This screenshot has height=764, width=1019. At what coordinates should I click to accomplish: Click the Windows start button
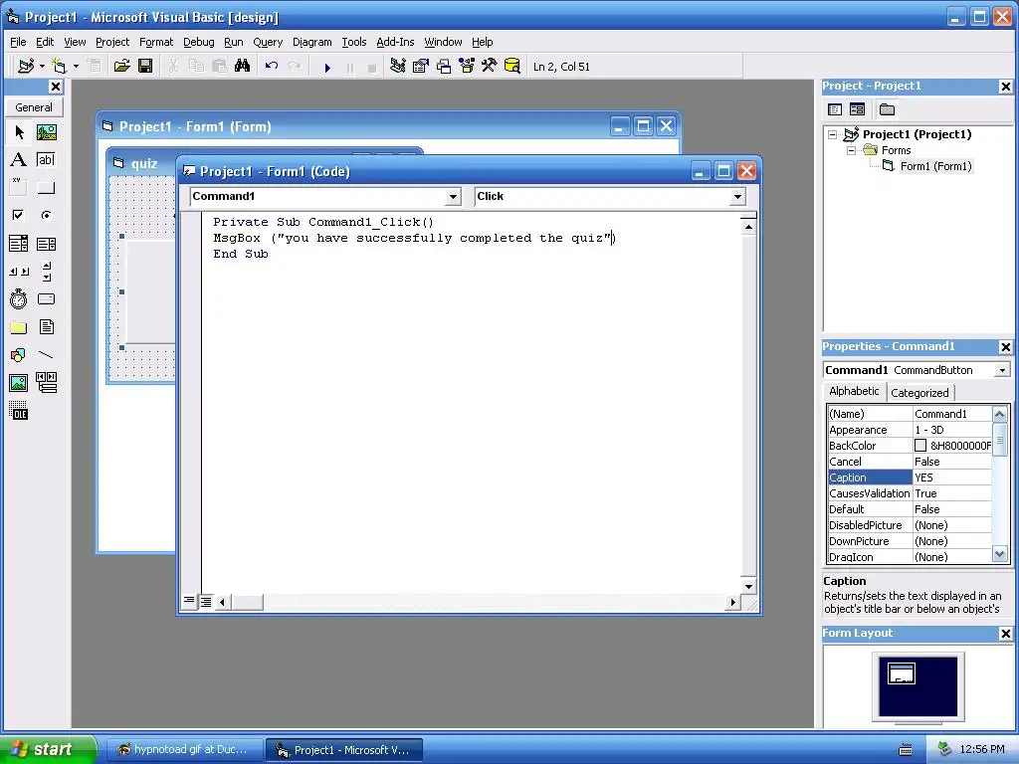pos(48,750)
